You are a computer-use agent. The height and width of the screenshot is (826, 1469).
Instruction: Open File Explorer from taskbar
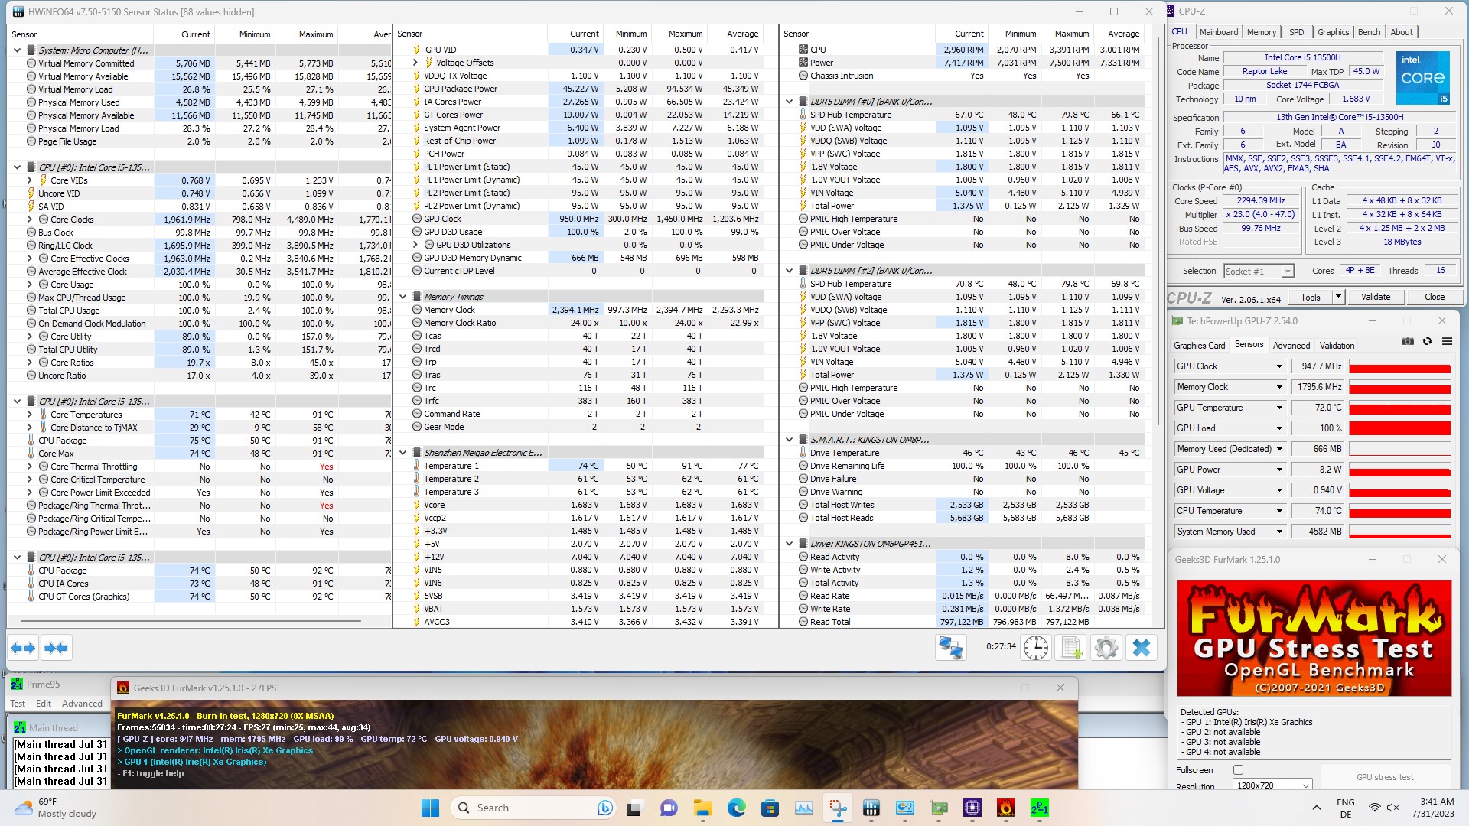point(702,808)
